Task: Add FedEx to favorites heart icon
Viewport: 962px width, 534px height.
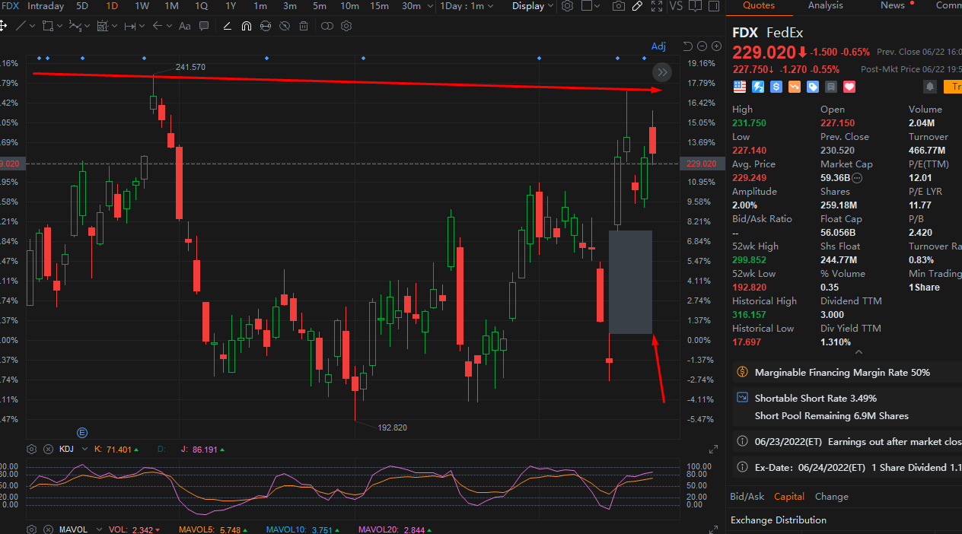Action: [x=849, y=87]
